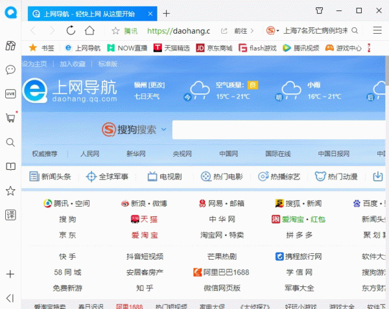
Task: Click the 加入收藏 link
Action: click(73, 64)
